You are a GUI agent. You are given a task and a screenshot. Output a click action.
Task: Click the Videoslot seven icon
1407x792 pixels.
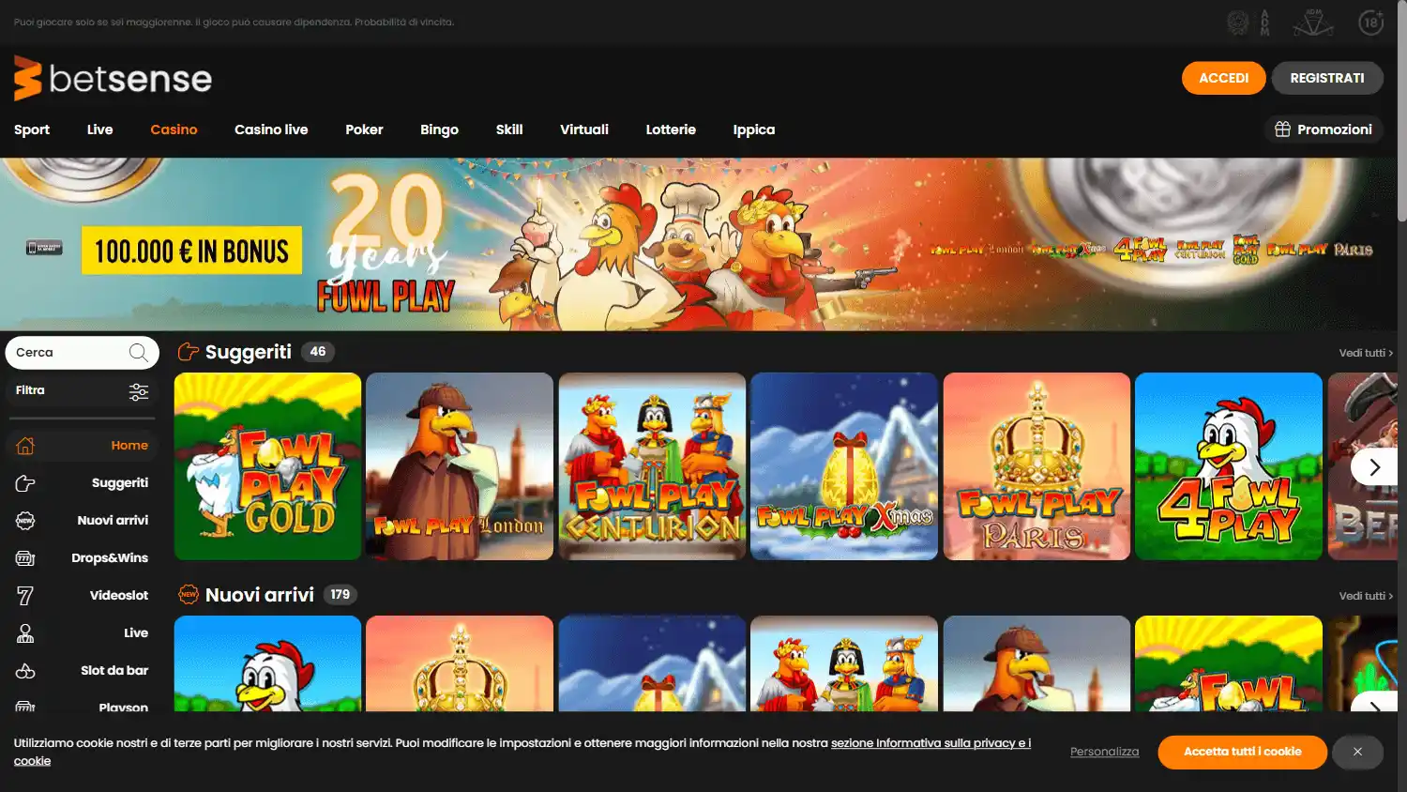click(x=25, y=596)
